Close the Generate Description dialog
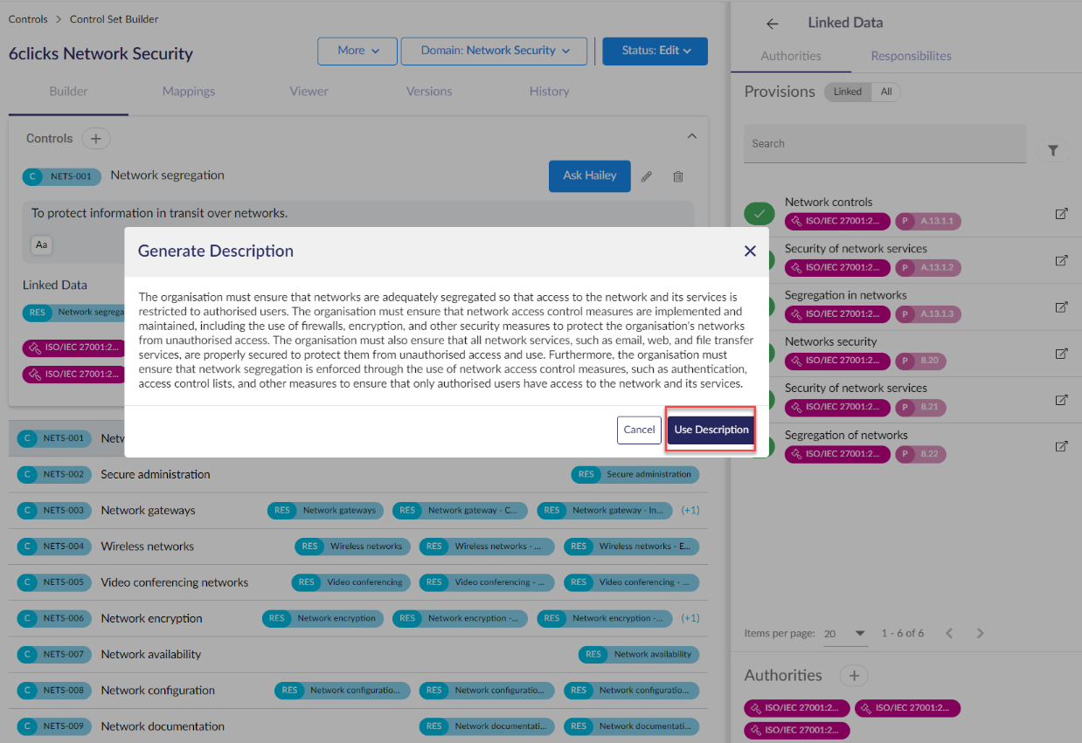Screen dimensions: 1082x743 [750, 251]
